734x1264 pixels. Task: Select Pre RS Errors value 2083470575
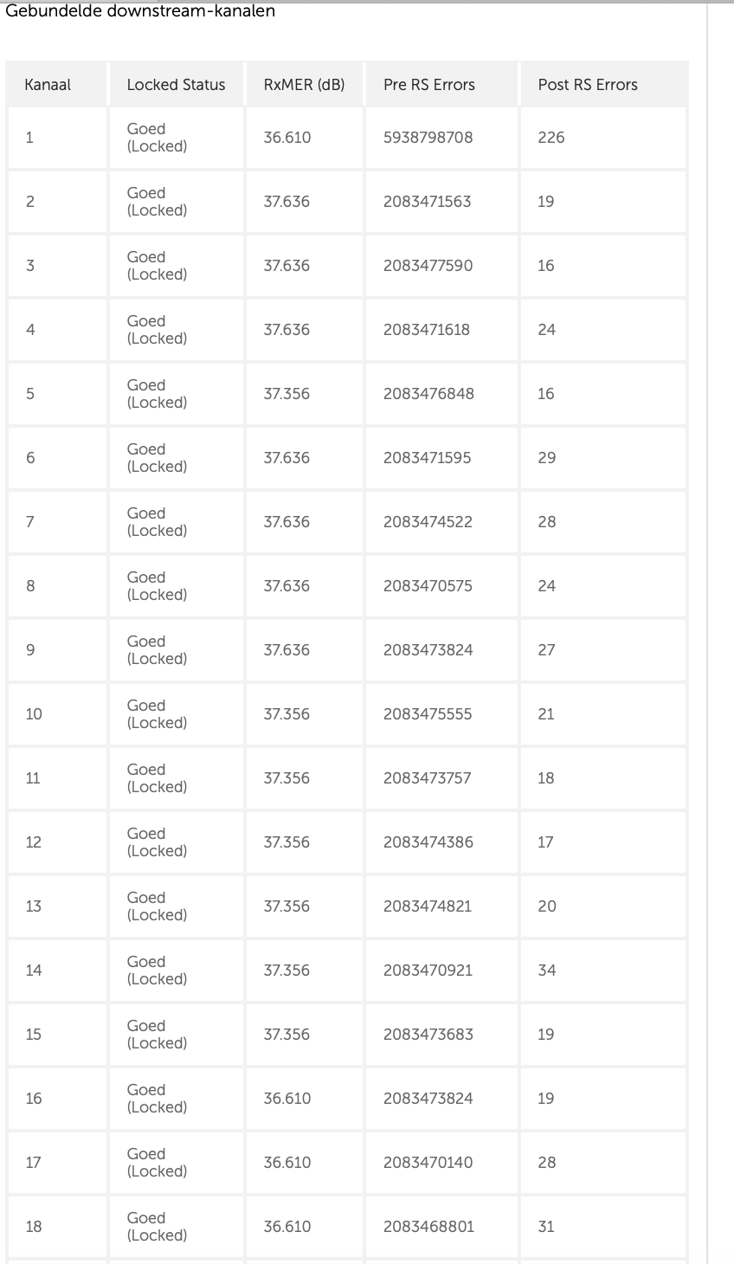tap(428, 586)
